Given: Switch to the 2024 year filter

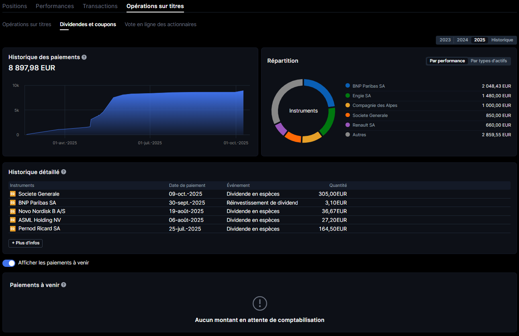Looking at the screenshot, I should click(x=462, y=40).
